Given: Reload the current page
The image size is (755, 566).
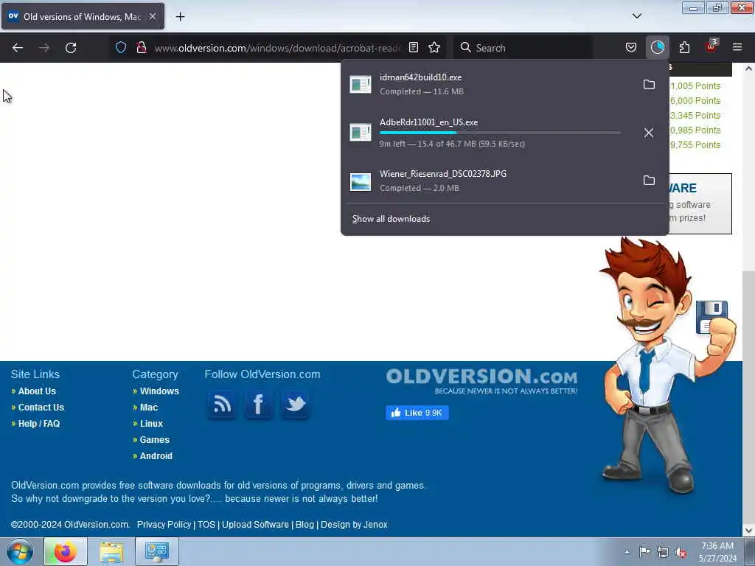Looking at the screenshot, I should point(71,48).
